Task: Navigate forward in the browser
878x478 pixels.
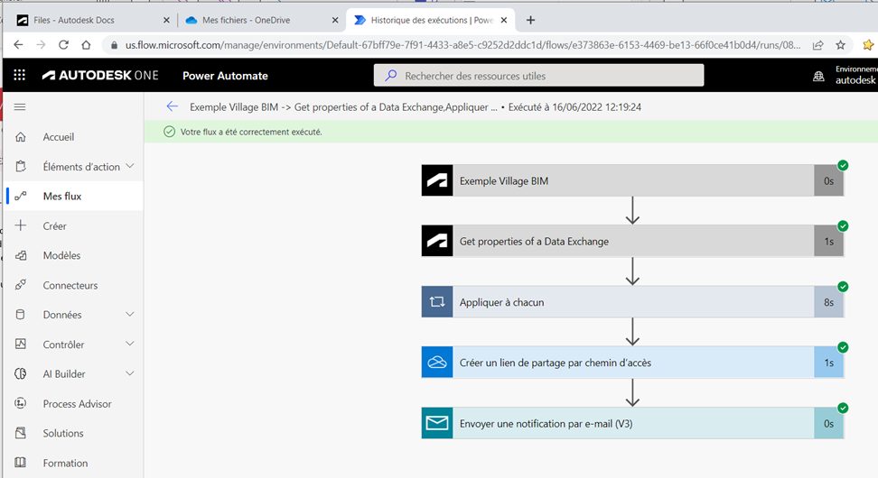Action: point(41,45)
